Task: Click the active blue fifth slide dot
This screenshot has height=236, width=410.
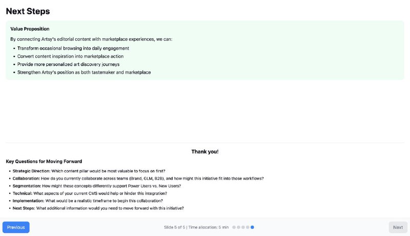Action: pos(252,227)
